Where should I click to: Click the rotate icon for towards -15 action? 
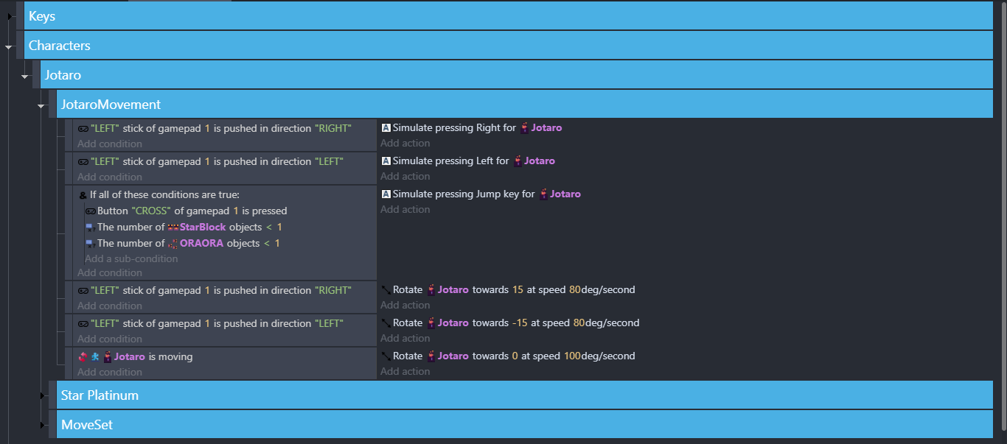(386, 323)
